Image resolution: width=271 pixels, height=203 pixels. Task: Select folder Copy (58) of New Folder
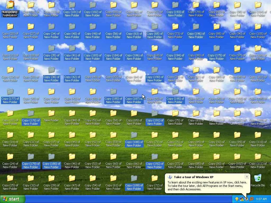pyautogui.click(x=113, y=118)
